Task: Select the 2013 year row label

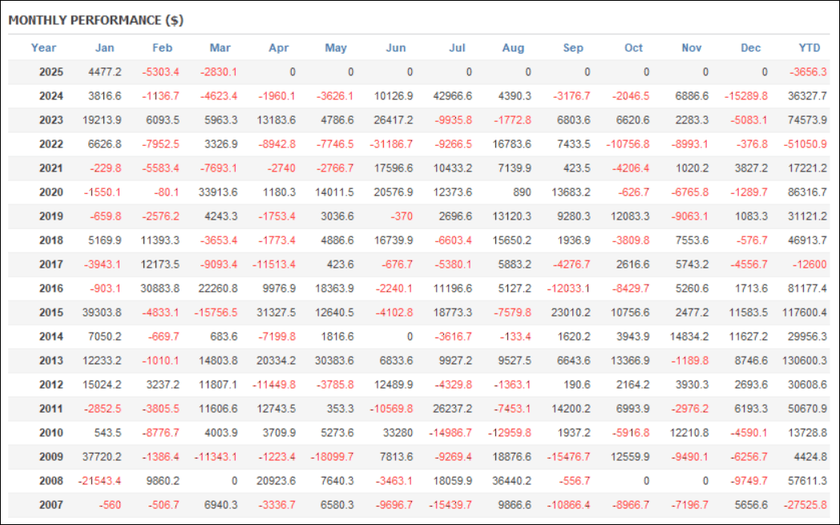Action: tap(50, 361)
